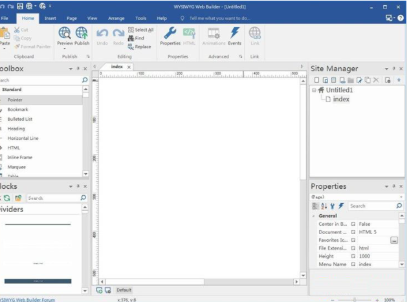Open the Help ribbon tab
The height and width of the screenshot is (302, 409).
pyautogui.click(x=162, y=18)
